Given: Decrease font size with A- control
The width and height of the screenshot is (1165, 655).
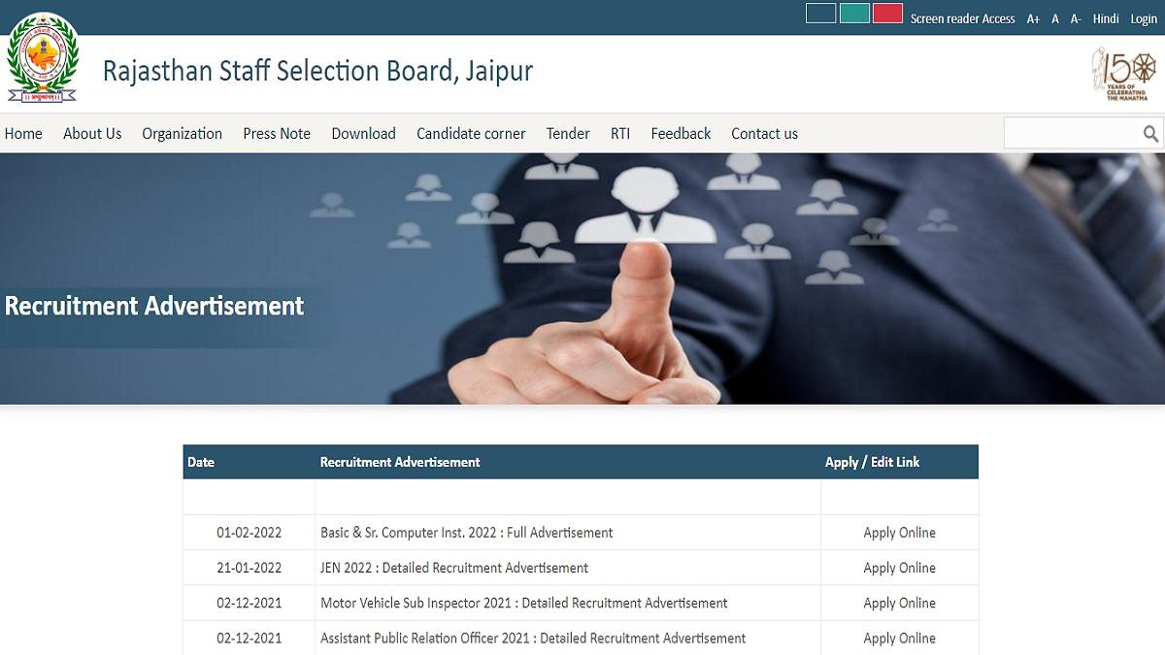Looking at the screenshot, I should 1075,17.
